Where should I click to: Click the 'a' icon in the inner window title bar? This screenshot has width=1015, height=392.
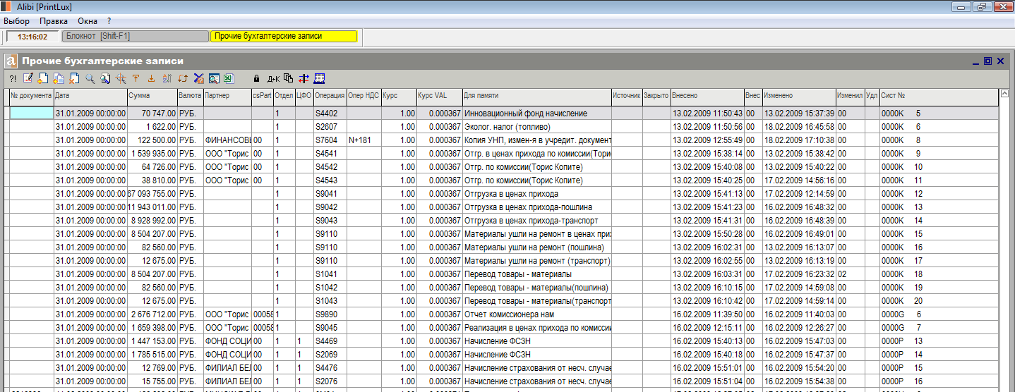[x=11, y=61]
